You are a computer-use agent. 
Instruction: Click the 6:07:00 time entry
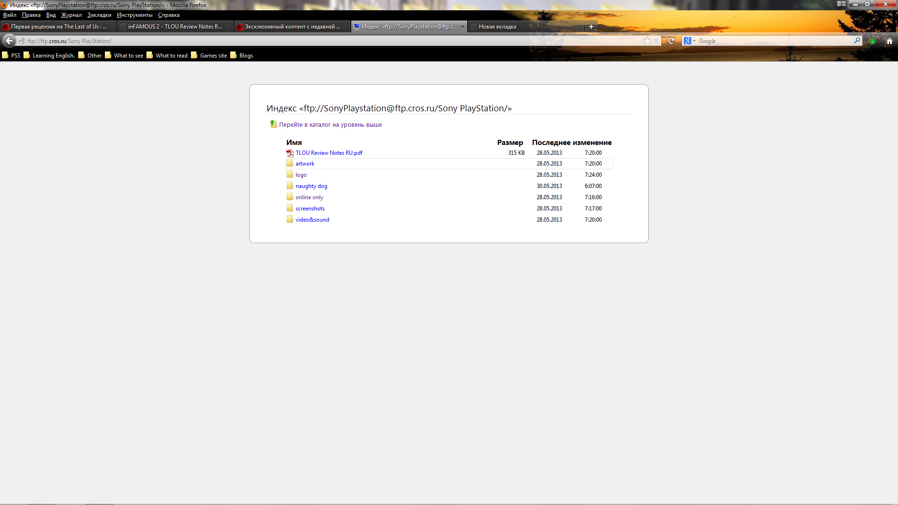coord(593,186)
